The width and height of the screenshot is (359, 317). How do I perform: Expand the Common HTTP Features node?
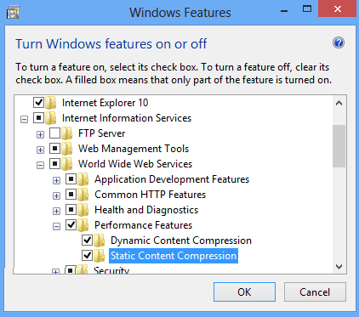[57, 195]
